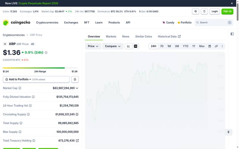Toggle the sidebar panel icon

click(232, 34)
